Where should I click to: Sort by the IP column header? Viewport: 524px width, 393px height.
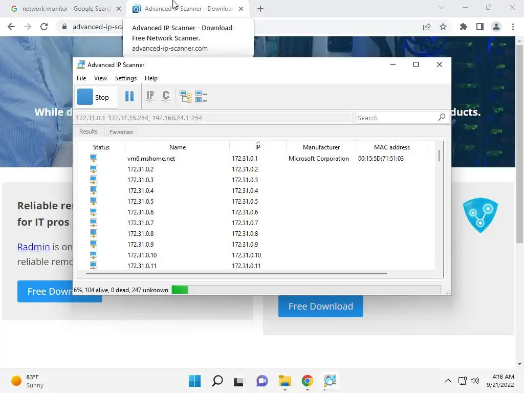pyautogui.click(x=258, y=147)
